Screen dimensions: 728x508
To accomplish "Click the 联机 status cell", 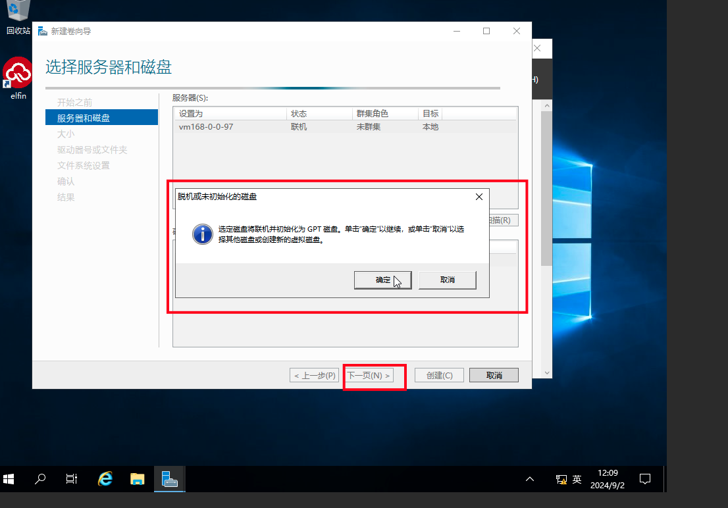I will pos(299,127).
